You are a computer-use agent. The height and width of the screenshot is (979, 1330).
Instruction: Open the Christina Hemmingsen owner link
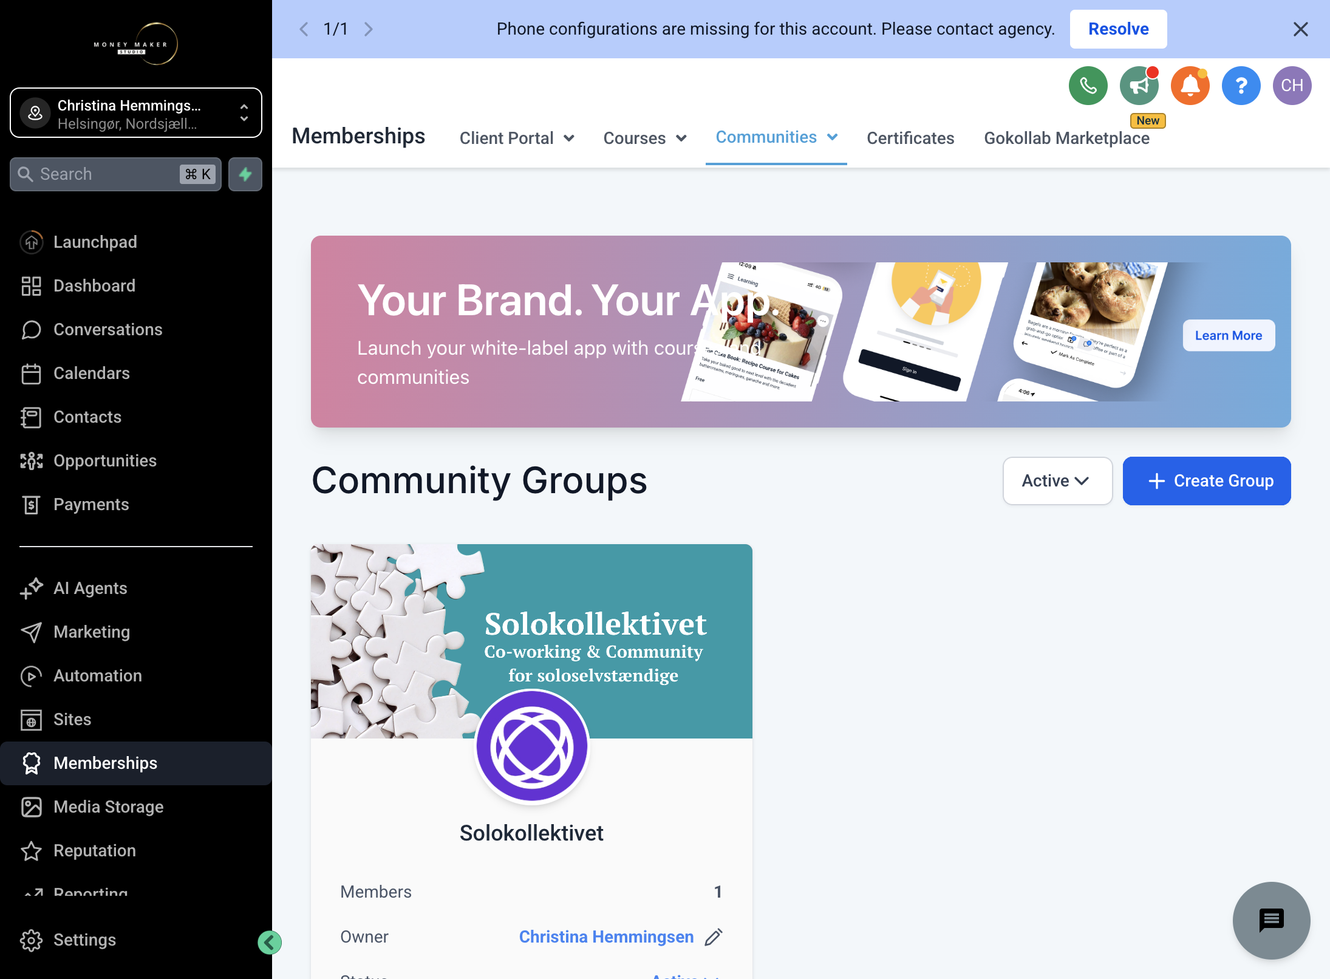coord(606,937)
